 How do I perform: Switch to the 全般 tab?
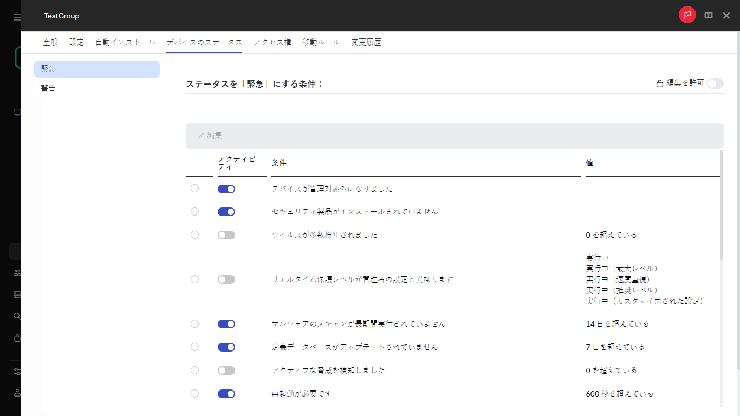click(x=50, y=41)
